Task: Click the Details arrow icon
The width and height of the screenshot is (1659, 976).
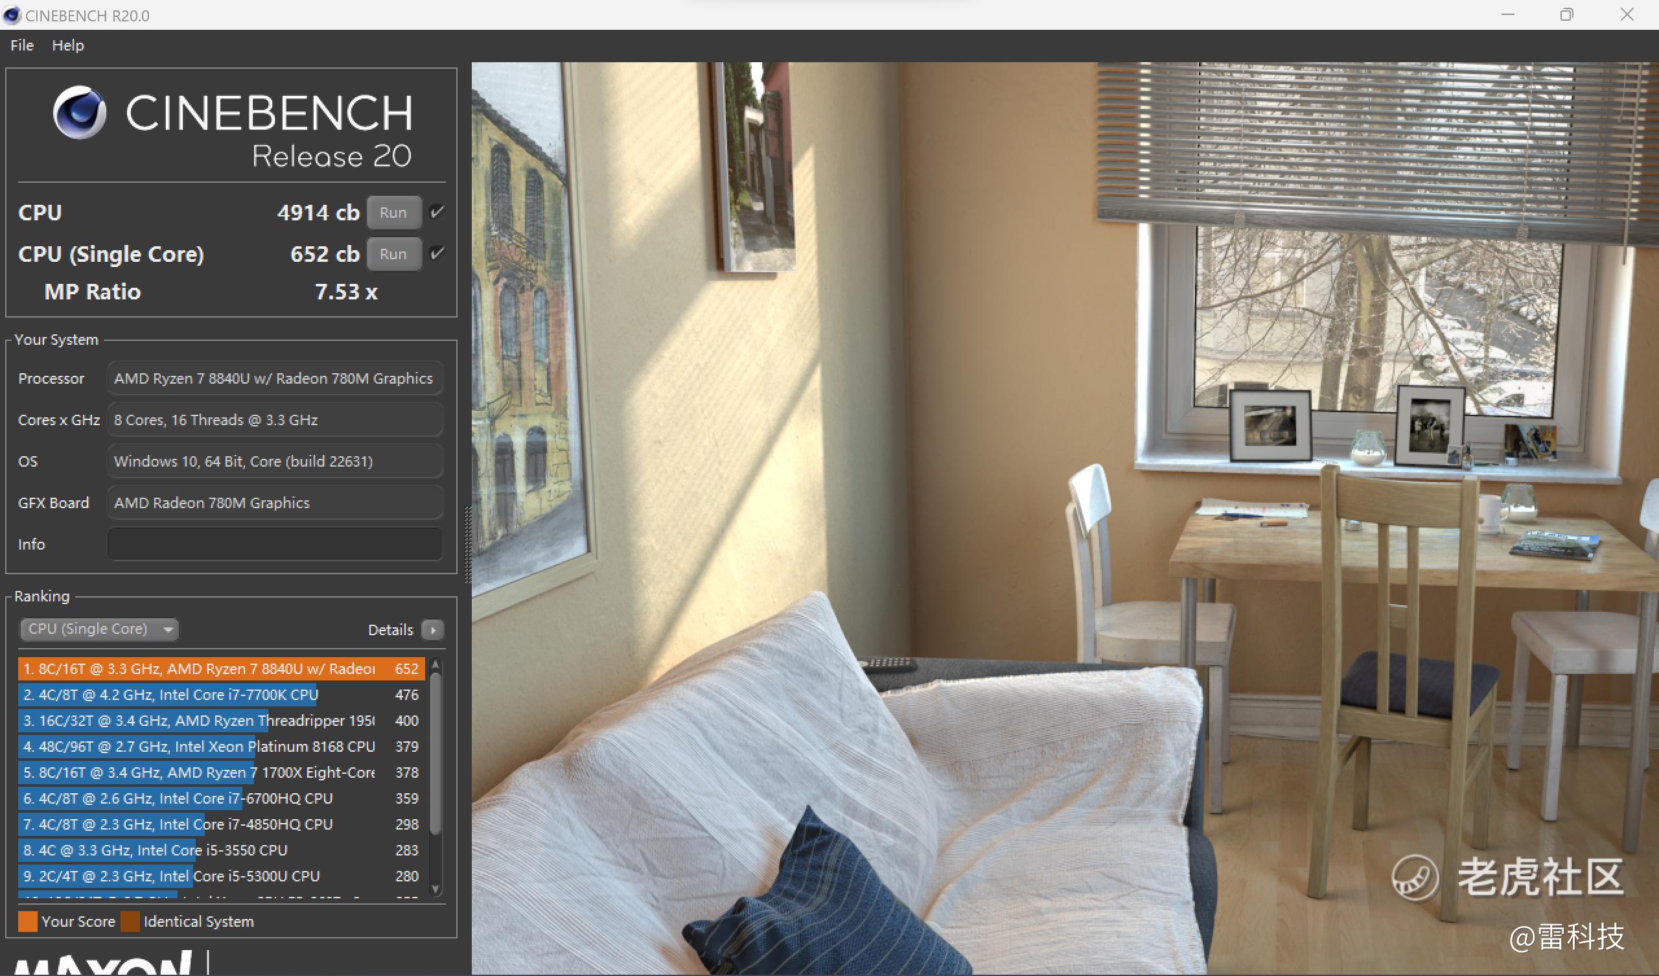Action: point(432,629)
